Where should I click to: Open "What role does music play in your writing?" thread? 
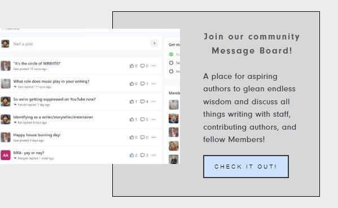tap(51, 81)
